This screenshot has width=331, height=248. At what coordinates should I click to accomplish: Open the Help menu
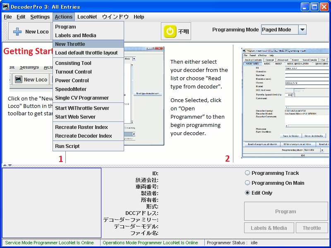point(139,17)
